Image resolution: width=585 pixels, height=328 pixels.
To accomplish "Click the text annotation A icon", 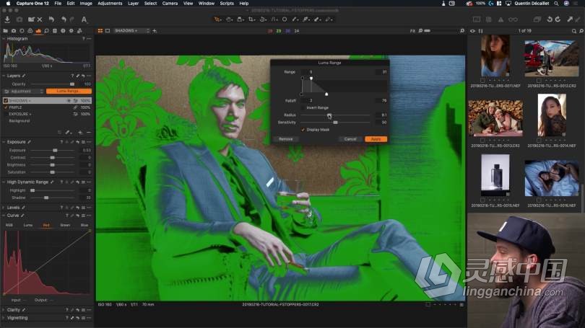I will [84, 19].
